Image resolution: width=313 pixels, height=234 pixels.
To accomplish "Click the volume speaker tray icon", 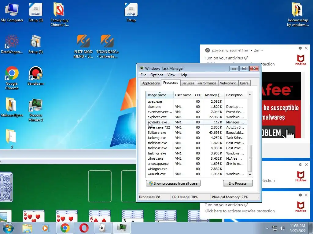I will coord(282,228).
